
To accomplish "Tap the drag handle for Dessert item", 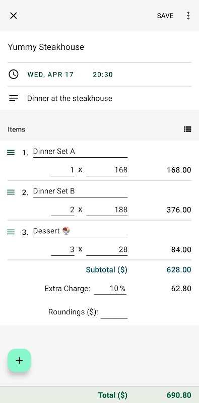I will tap(11, 232).
